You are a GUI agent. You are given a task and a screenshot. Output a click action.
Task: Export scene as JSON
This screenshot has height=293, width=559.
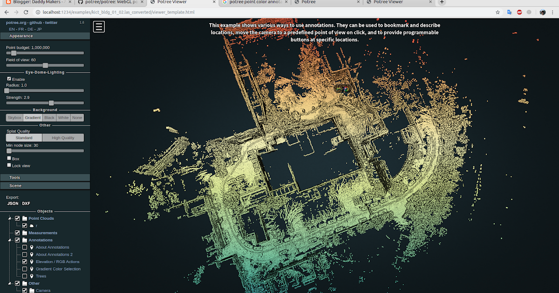point(13,203)
